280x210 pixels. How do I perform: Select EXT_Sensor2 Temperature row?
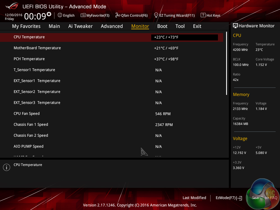click(112, 92)
